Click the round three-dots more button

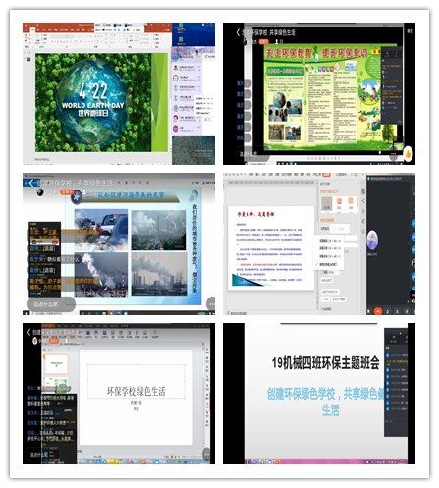(211, 303)
